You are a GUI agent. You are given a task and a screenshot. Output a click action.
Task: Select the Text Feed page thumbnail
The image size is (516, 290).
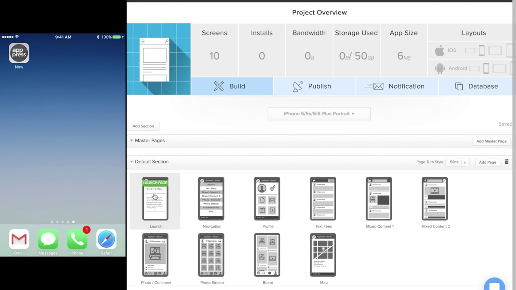(x=323, y=199)
